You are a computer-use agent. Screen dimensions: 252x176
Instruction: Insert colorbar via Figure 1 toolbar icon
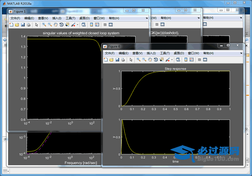pos(91,25)
